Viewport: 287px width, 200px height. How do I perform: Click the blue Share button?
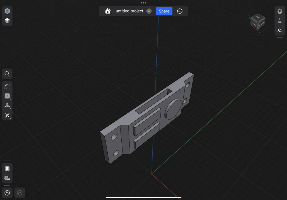pyautogui.click(x=164, y=11)
